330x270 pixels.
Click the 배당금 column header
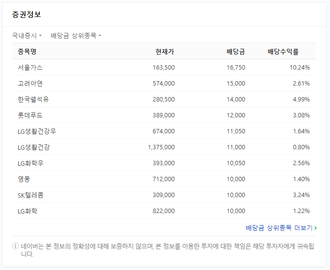click(236, 52)
